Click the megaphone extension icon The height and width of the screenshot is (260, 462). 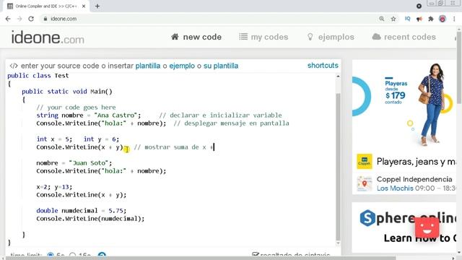(x=419, y=19)
